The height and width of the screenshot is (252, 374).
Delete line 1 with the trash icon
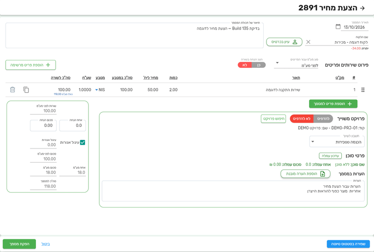click(13, 89)
